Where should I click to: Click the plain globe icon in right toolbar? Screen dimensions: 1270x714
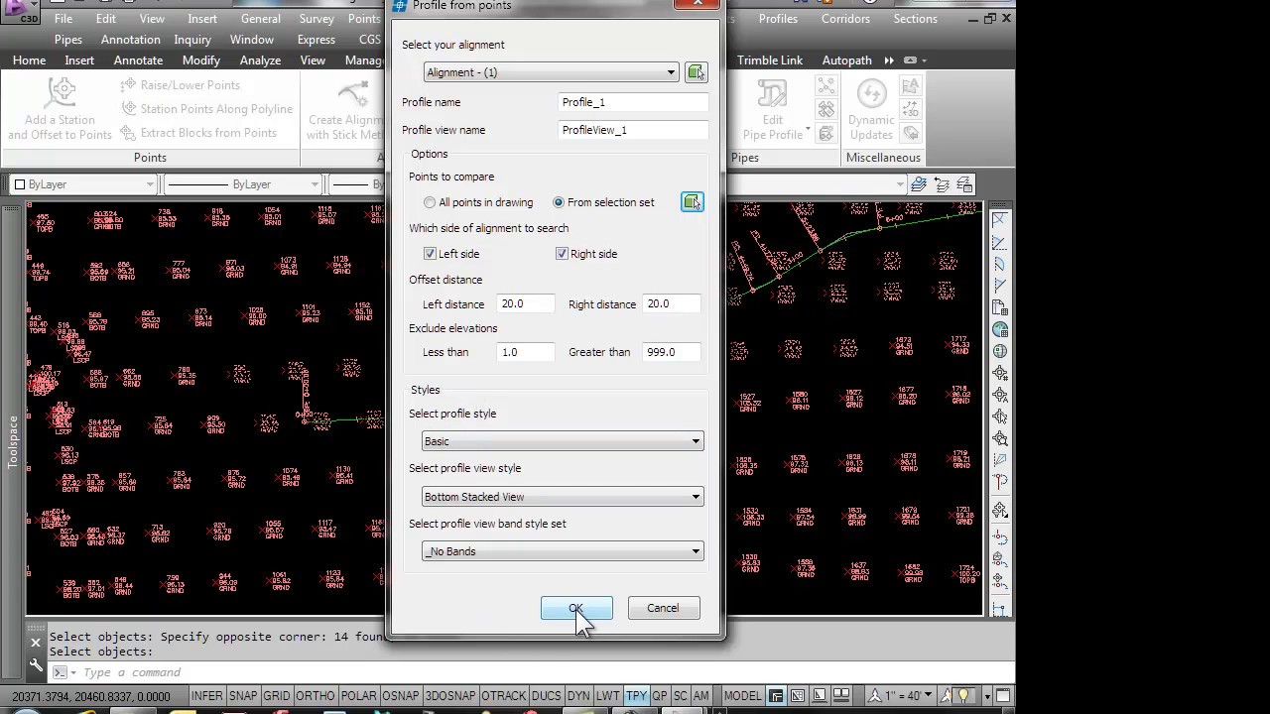[1000, 351]
